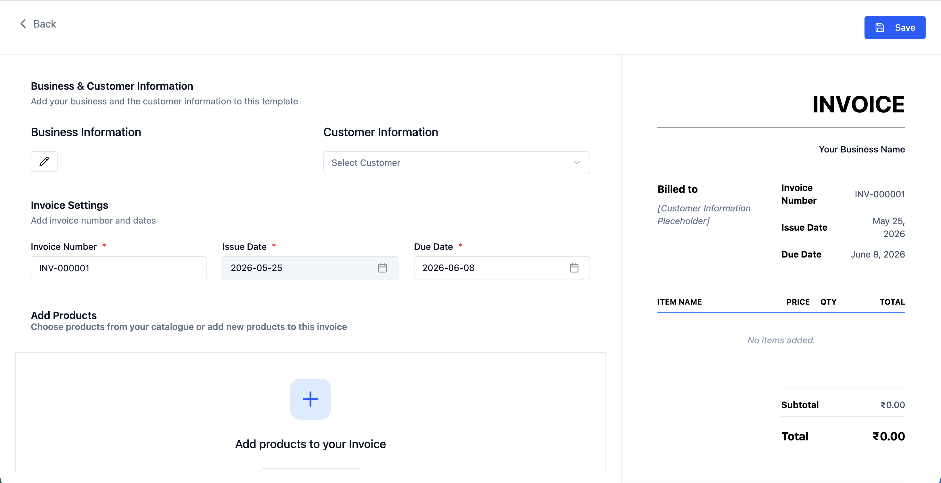The image size is (941, 483).
Task: Open the Due Date calendar picker icon
Action: tap(574, 268)
